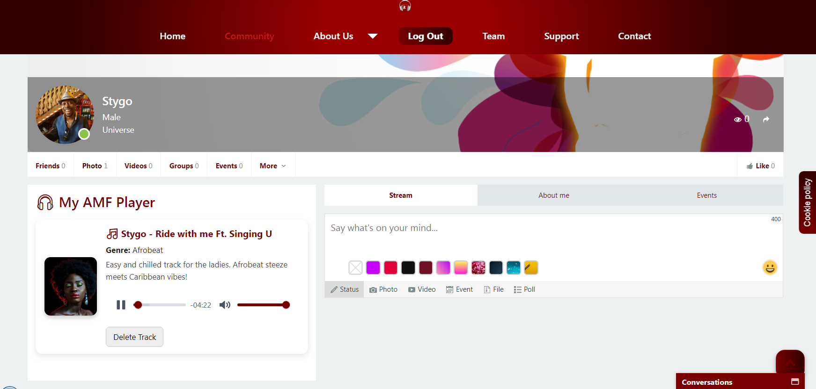Image resolution: width=816 pixels, height=389 pixels.
Task: Switch to the Events tab in the stream panel
Action: 706,195
